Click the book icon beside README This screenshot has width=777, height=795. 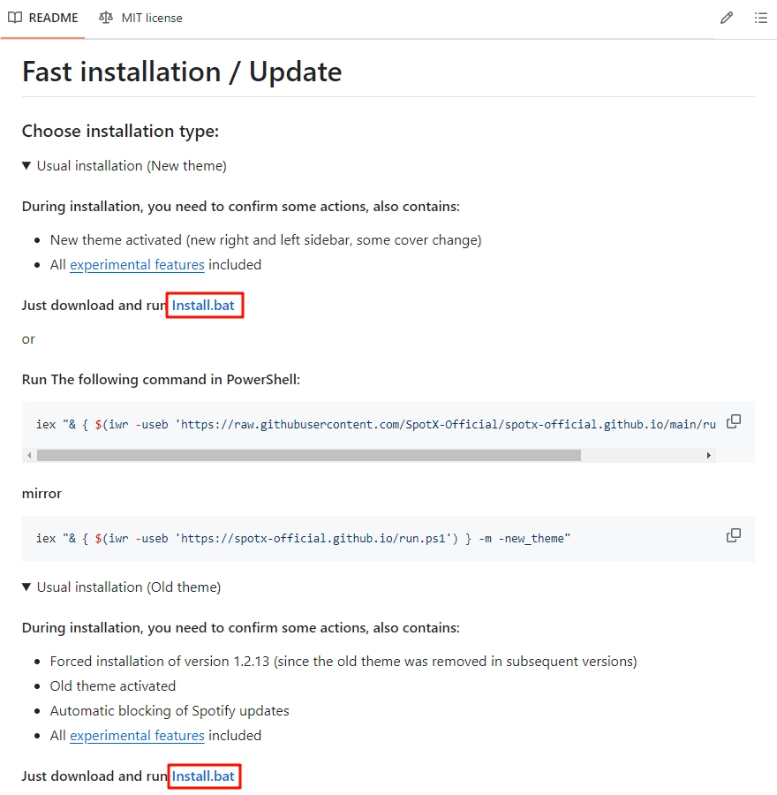[x=15, y=18]
